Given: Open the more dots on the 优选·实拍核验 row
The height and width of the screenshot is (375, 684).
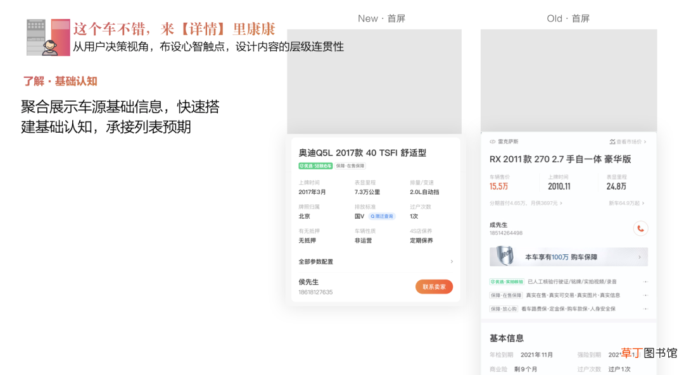Looking at the screenshot, I should click(645, 282).
